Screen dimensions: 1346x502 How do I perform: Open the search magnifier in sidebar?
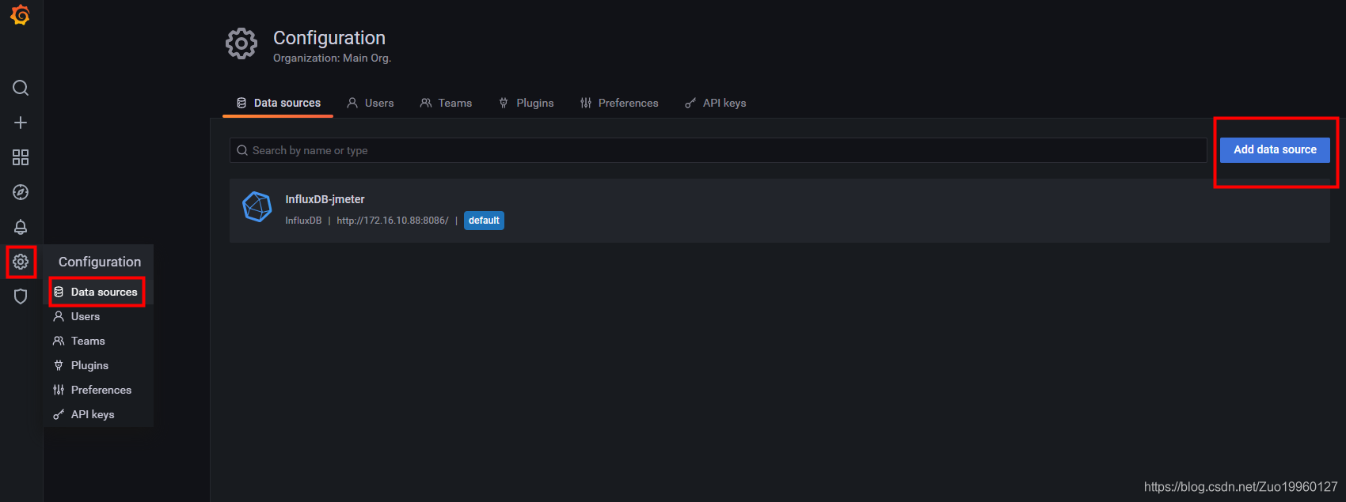[21, 88]
